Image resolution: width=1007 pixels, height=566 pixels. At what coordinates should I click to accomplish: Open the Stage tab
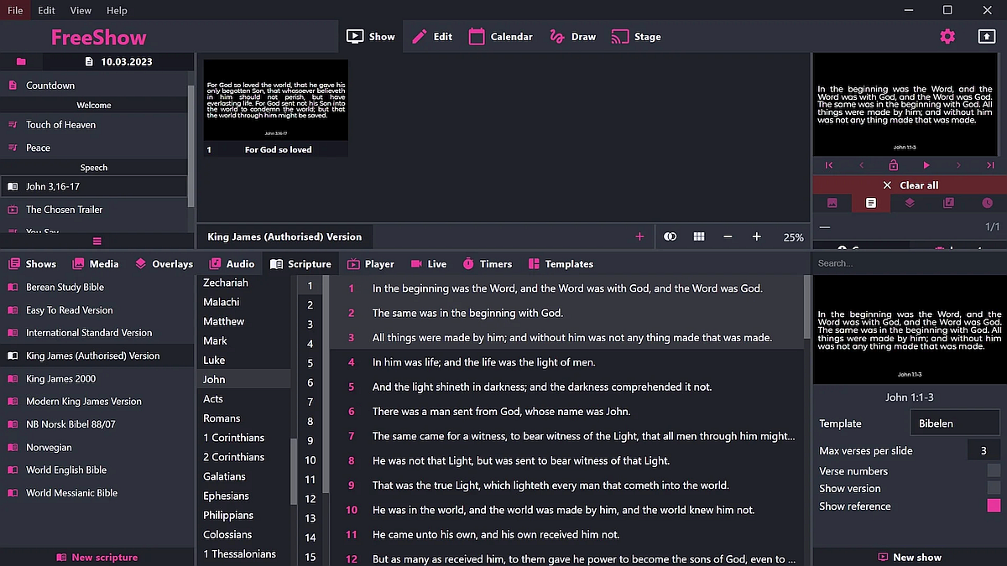click(x=636, y=36)
